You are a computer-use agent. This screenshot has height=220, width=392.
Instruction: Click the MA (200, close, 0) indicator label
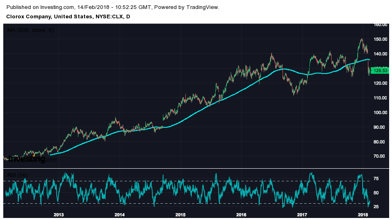pos(31,30)
